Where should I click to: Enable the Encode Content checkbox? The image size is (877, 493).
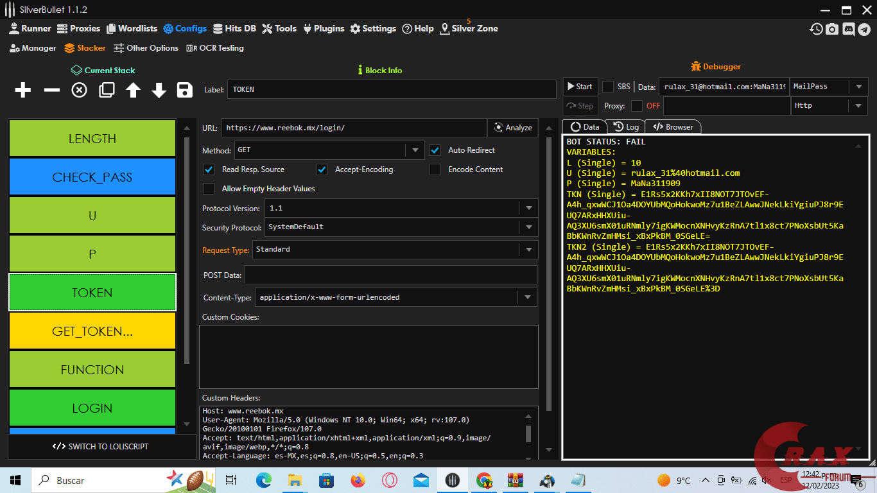(435, 169)
